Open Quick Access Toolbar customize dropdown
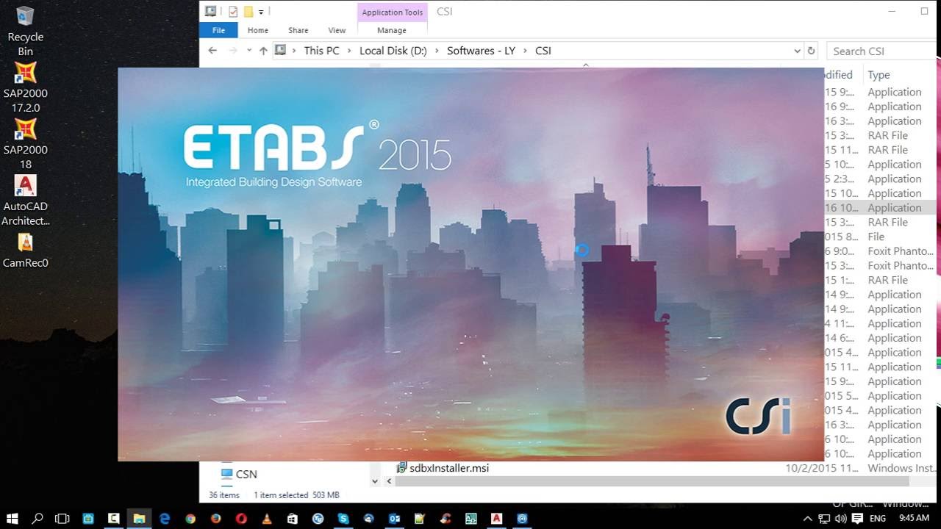The image size is (941, 529). point(261,12)
